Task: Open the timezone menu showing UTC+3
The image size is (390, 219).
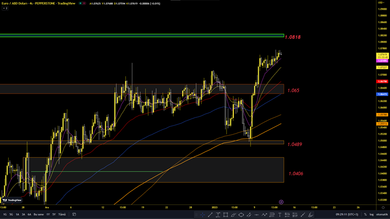Action: click(x=347, y=214)
